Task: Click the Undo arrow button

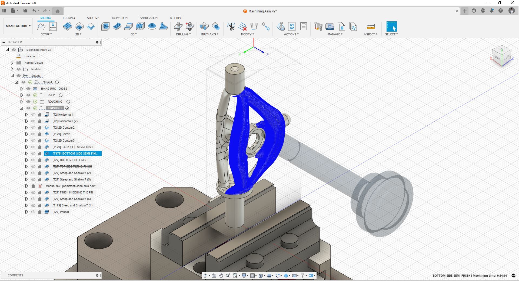Action: coord(34,11)
